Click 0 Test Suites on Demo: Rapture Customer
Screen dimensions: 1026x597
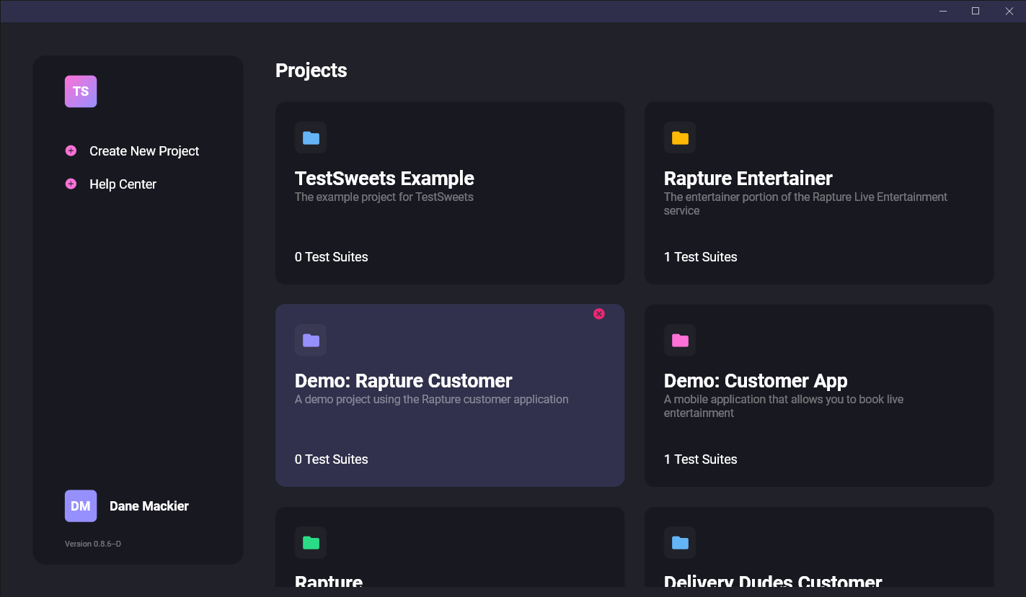click(x=331, y=459)
